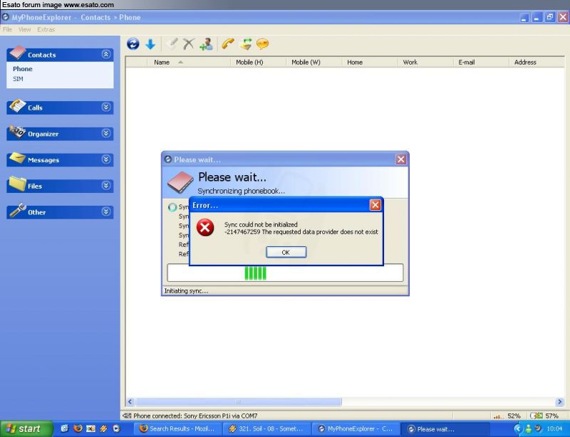Viewport: 570px width, 437px height.
Task: Click the Calls panel phone icon
Action: tap(17, 106)
